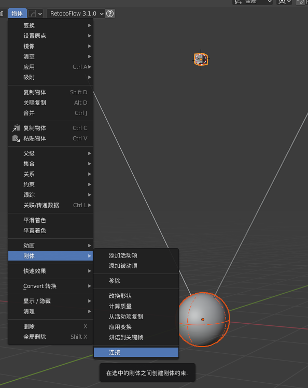The width and height of the screenshot is (308, 388).
Task: Choose 复制物体 Shift D
Action: click(x=50, y=92)
